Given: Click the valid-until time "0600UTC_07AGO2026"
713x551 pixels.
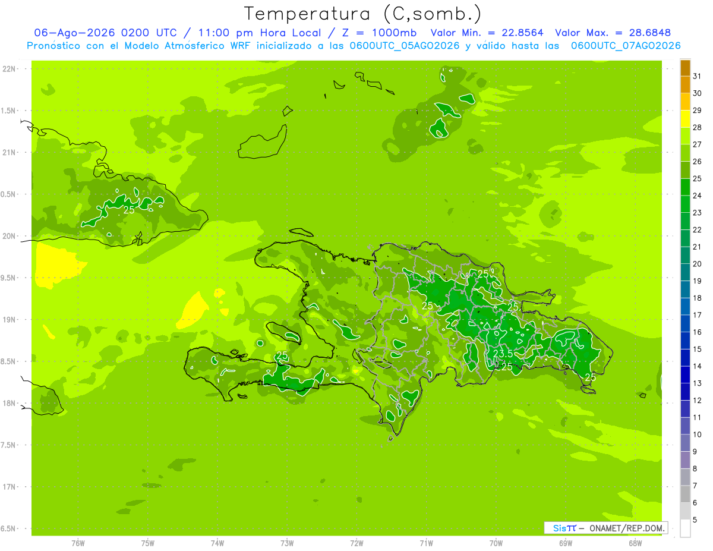Looking at the screenshot, I should tap(626, 45).
